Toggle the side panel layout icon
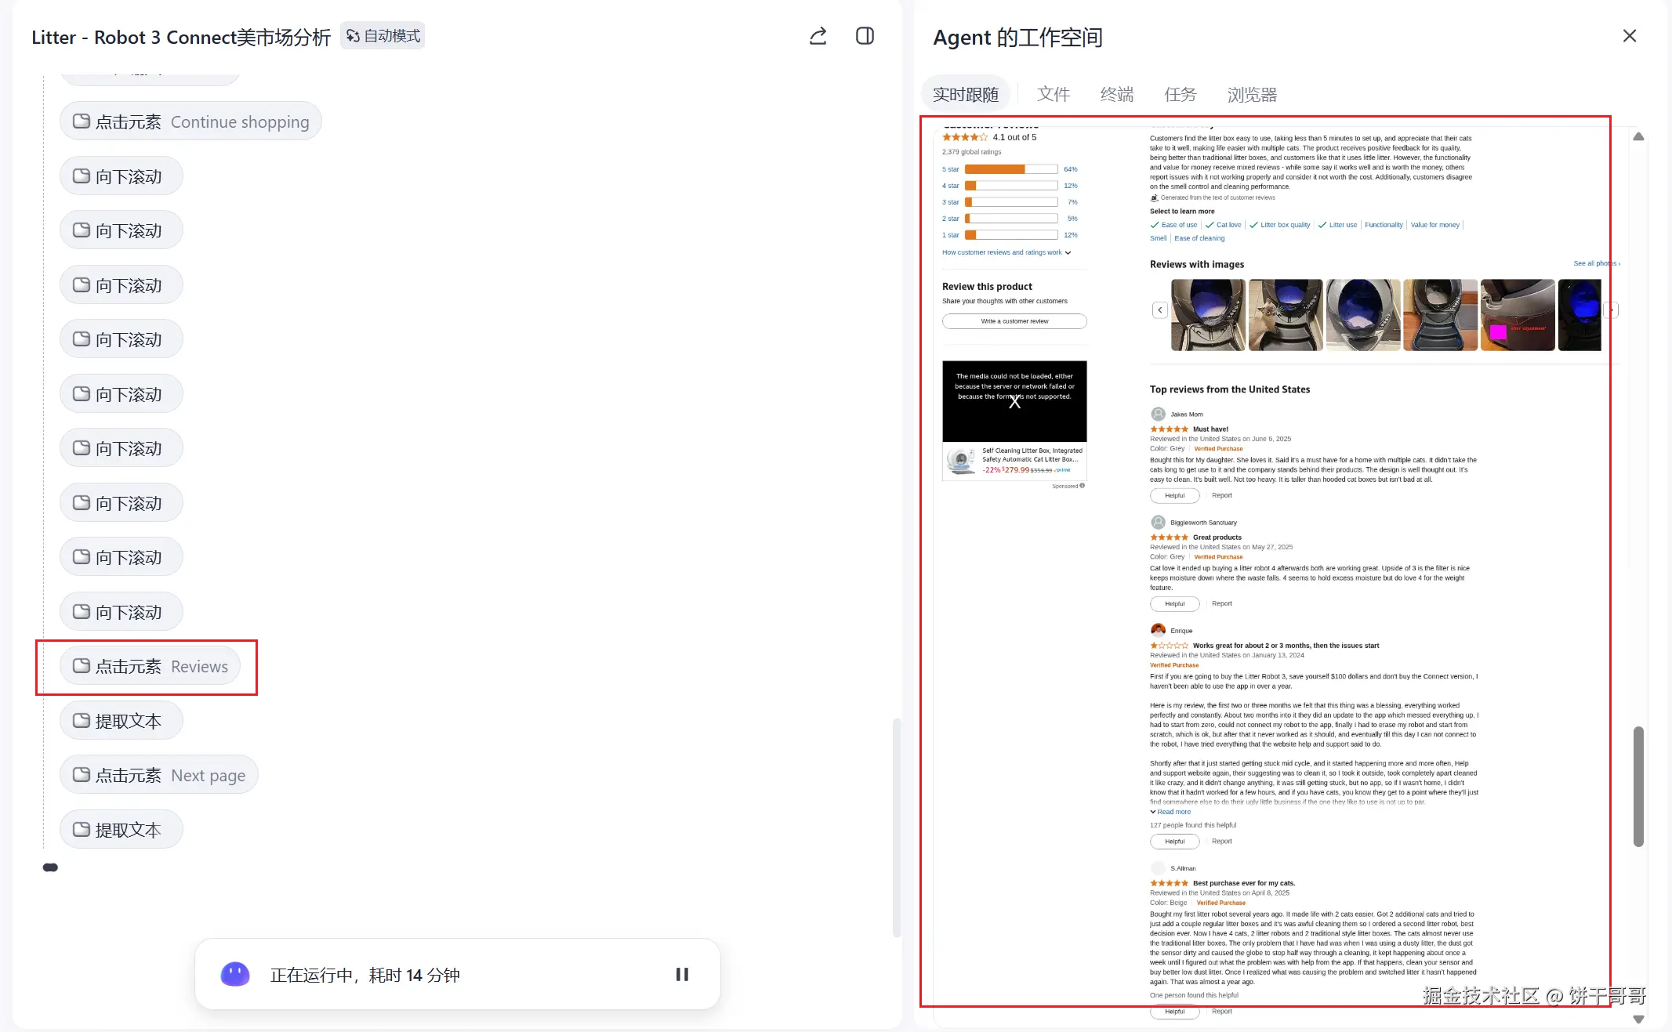This screenshot has height=1032, width=1672. pyautogui.click(x=865, y=36)
